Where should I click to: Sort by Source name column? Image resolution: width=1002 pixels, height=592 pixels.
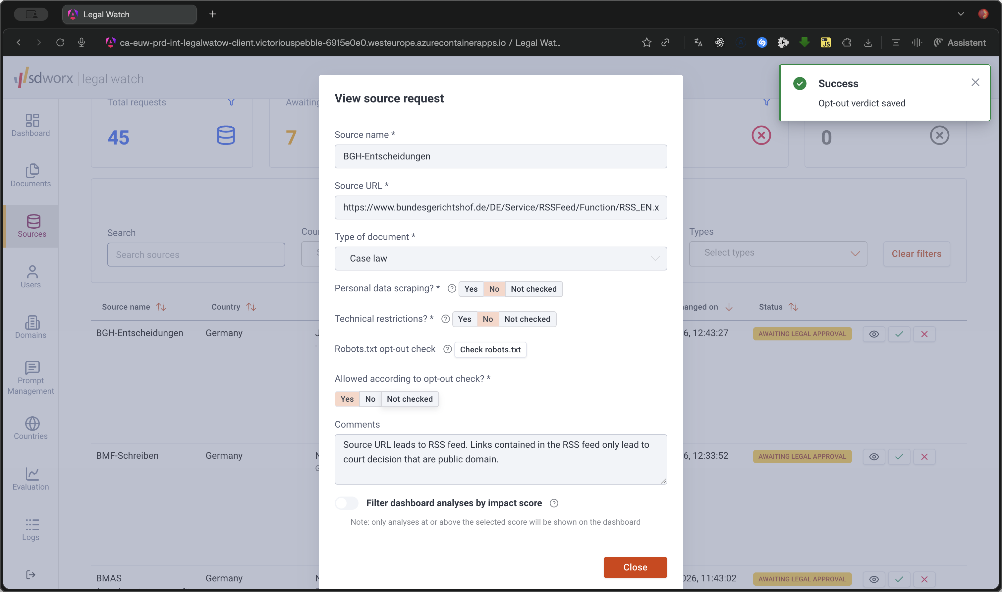point(161,307)
